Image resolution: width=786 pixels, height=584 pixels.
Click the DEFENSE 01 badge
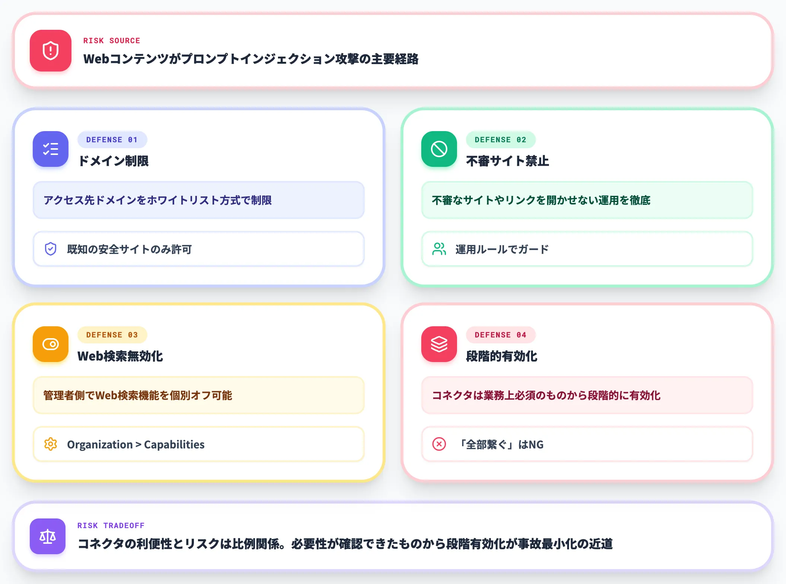112,140
